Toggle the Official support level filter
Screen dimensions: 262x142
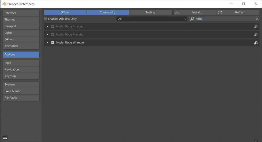[65, 12]
